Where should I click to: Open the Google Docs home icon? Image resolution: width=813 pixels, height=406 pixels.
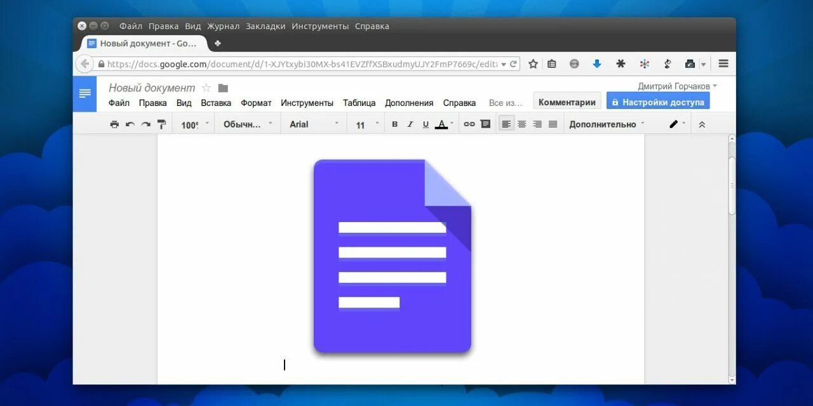click(x=84, y=94)
